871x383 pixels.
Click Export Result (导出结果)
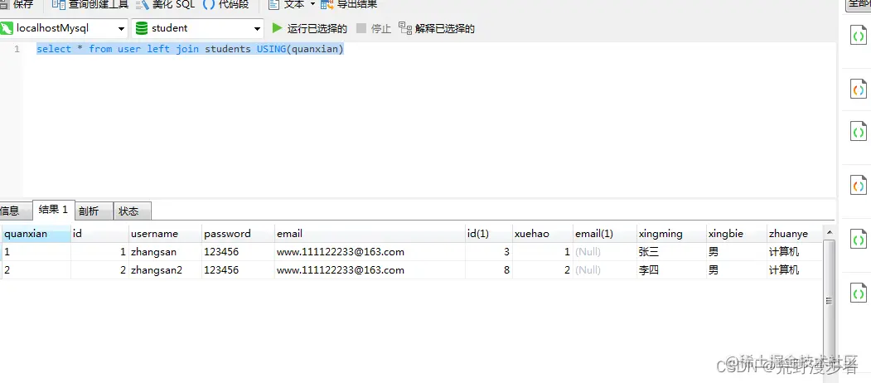pos(350,4)
